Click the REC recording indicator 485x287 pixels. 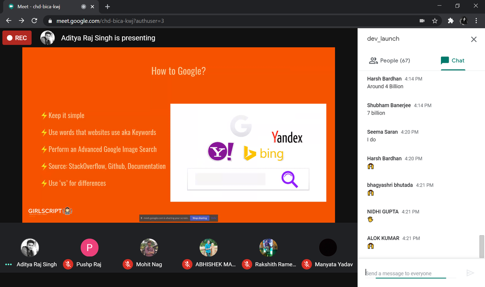[17, 38]
